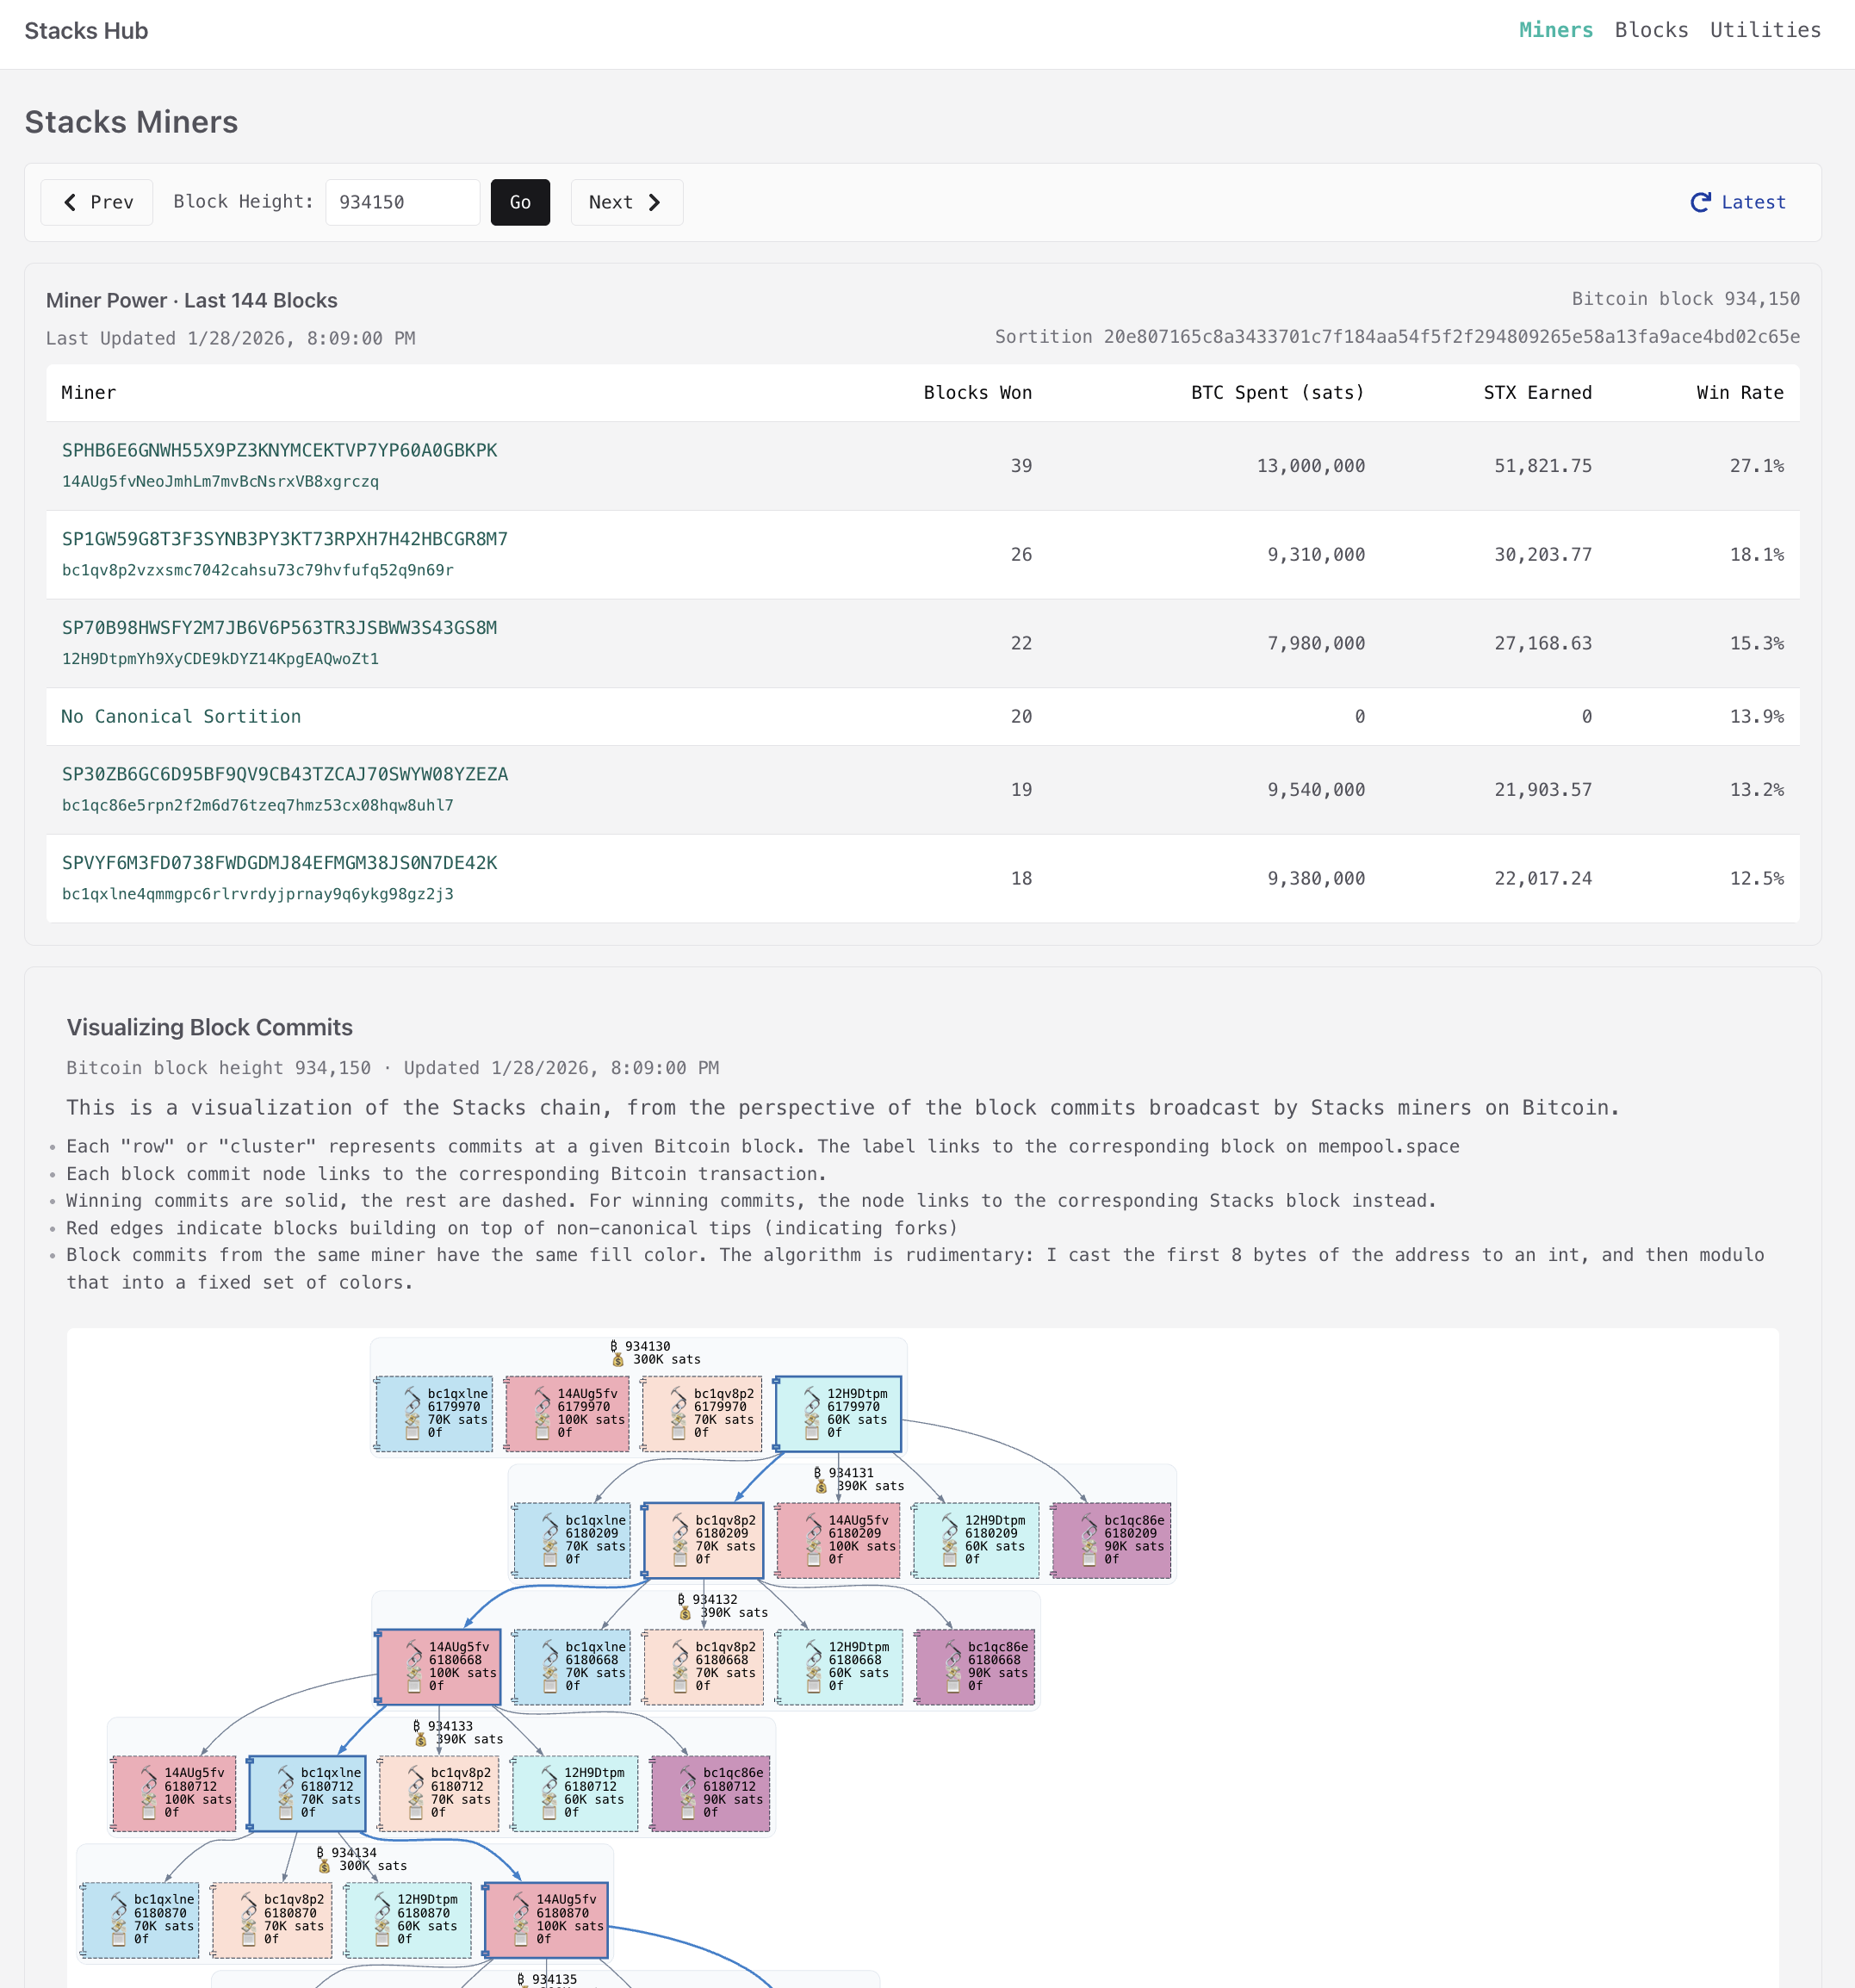This screenshot has height=1988, width=1855.
Task: Click the Next right chevron icon
Action: (655, 203)
